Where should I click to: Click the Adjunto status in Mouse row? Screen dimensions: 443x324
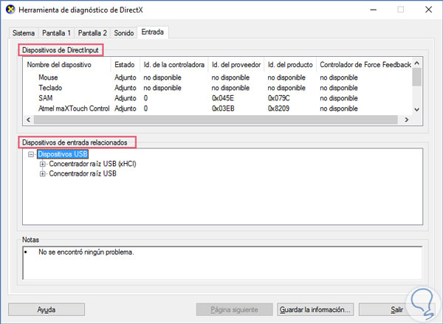click(126, 77)
